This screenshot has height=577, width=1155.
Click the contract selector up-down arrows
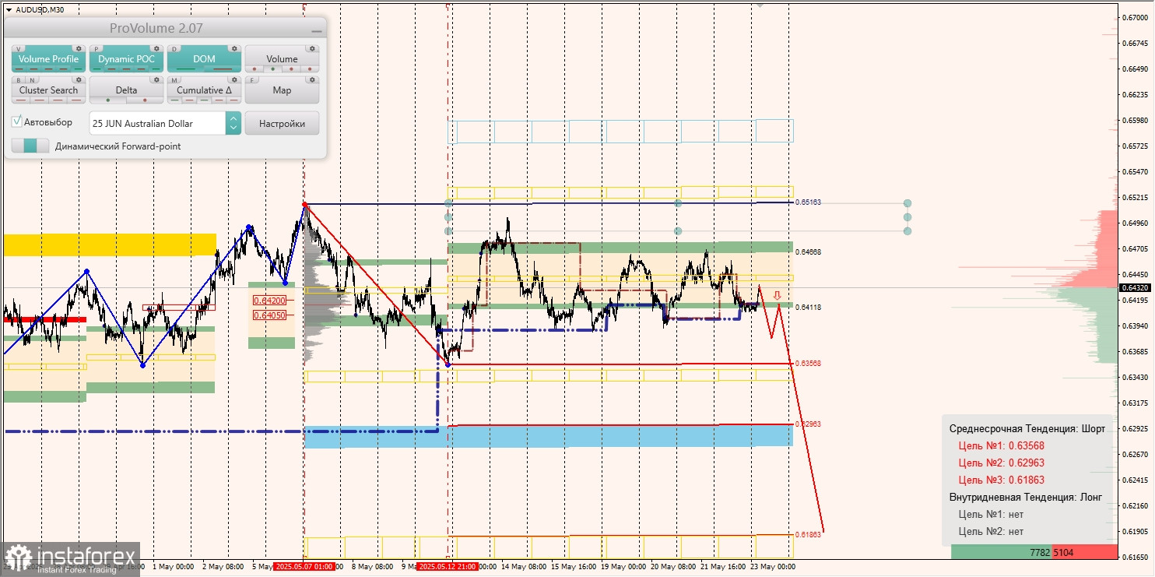tap(233, 123)
